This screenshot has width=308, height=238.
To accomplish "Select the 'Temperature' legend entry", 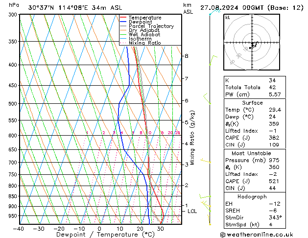I will (145, 18).
